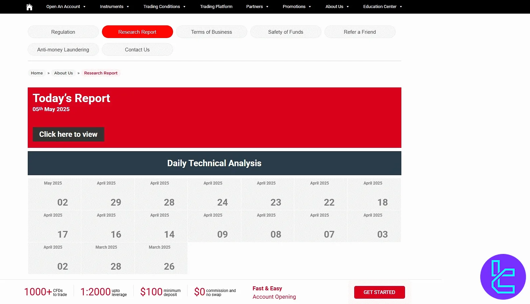Image resolution: width=530 pixels, height=304 pixels.
Task: Open the April 2025 23 report
Action: tap(268, 194)
